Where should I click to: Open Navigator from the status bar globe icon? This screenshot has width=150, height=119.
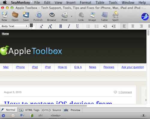click(3, 116)
